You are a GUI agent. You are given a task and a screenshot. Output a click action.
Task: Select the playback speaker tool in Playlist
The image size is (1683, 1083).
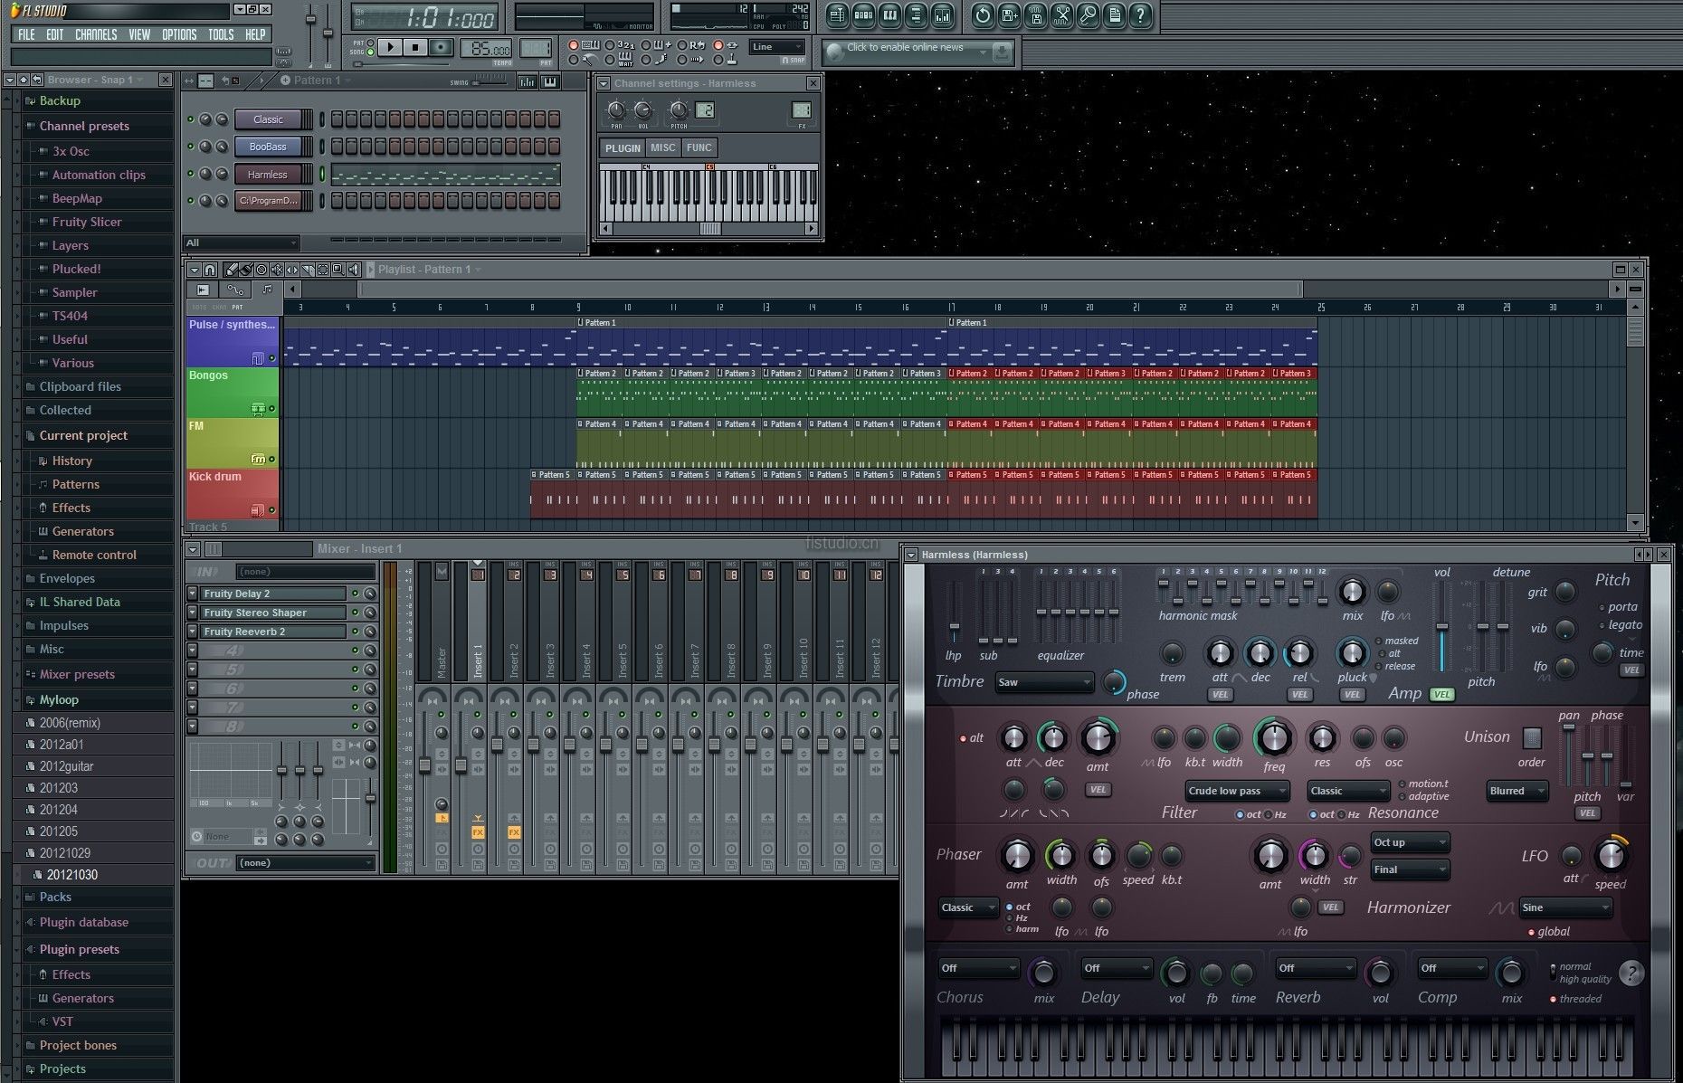pyautogui.click(x=354, y=270)
